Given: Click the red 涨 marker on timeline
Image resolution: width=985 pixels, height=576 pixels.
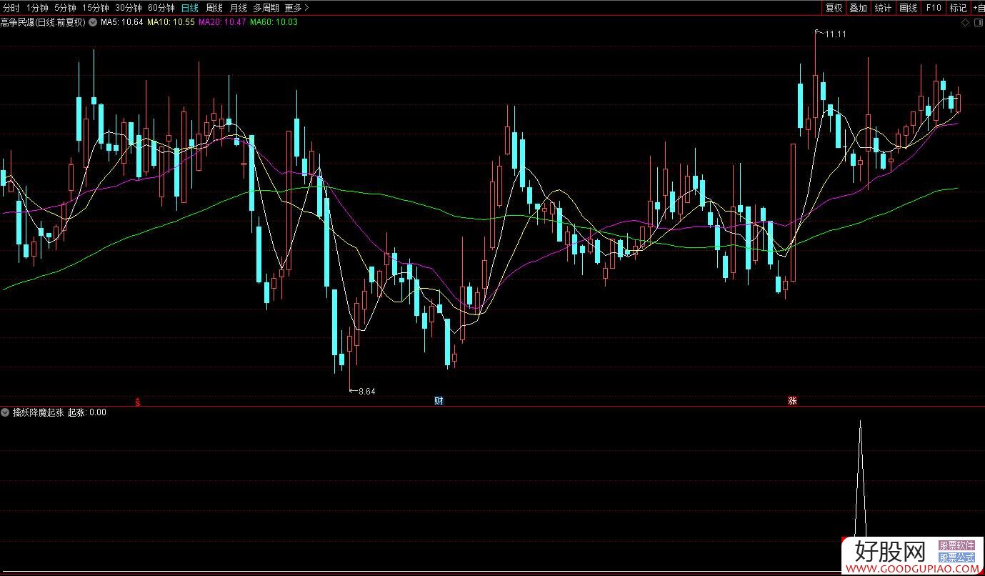Looking at the screenshot, I should 792,401.
